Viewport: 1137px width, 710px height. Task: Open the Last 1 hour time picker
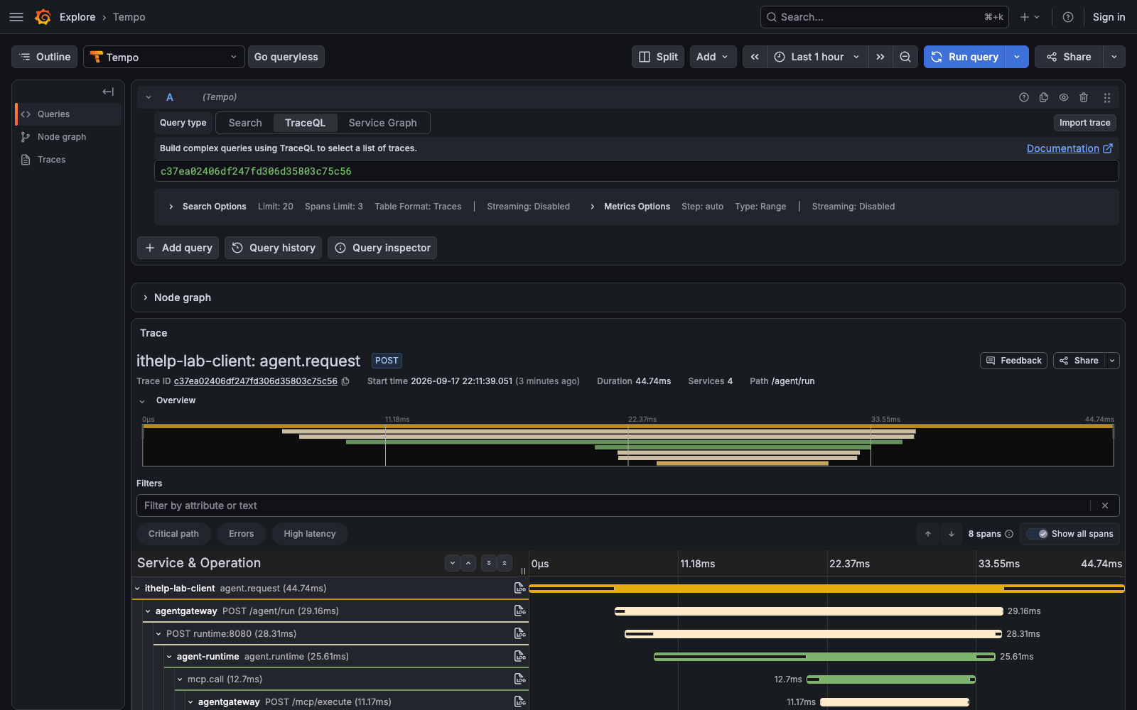(817, 57)
